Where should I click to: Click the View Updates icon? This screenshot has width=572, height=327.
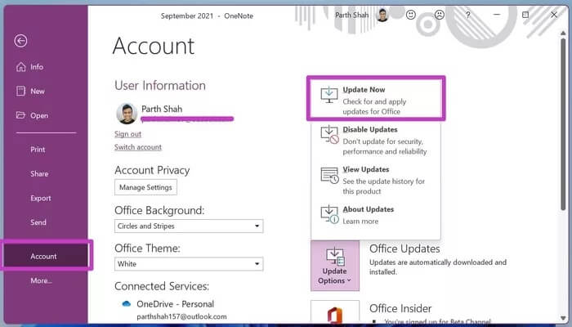[328, 175]
